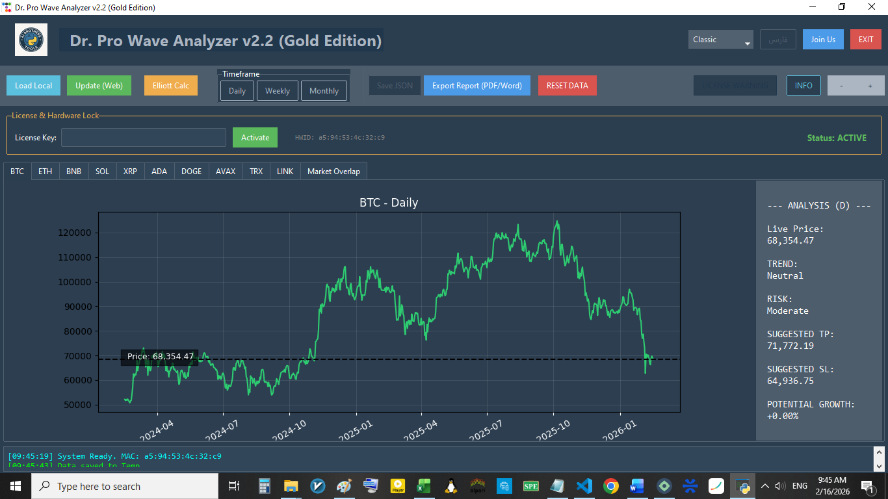This screenshot has height=499, width=888.
Task: Click the Elliott Calc button
Action: click(171, 86)
